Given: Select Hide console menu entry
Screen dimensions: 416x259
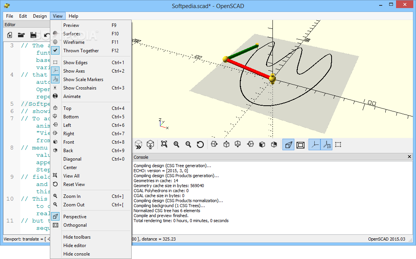Looking at the screenshot, I should click(x=91, y=254).
